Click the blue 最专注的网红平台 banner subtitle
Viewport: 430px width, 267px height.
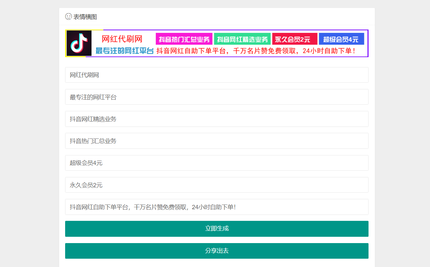[124, 51]
